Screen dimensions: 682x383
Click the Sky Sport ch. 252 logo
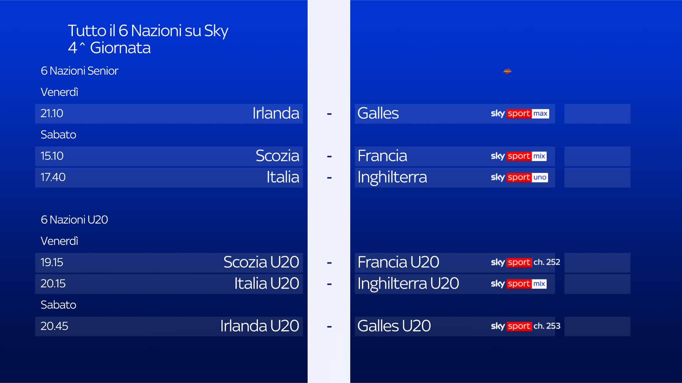pos(525,262)
